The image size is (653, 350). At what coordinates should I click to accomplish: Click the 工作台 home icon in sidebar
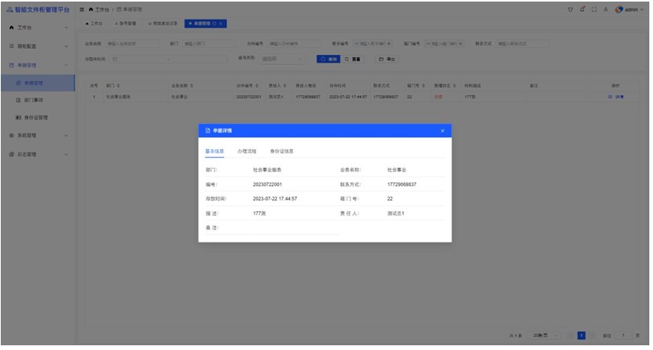point(10,27)
